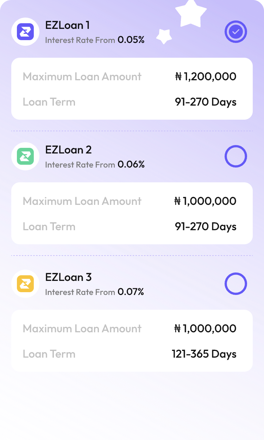Click the 121-365 Days loan term
The height and width of the screenshot is (440, 264).
point(204,354)
